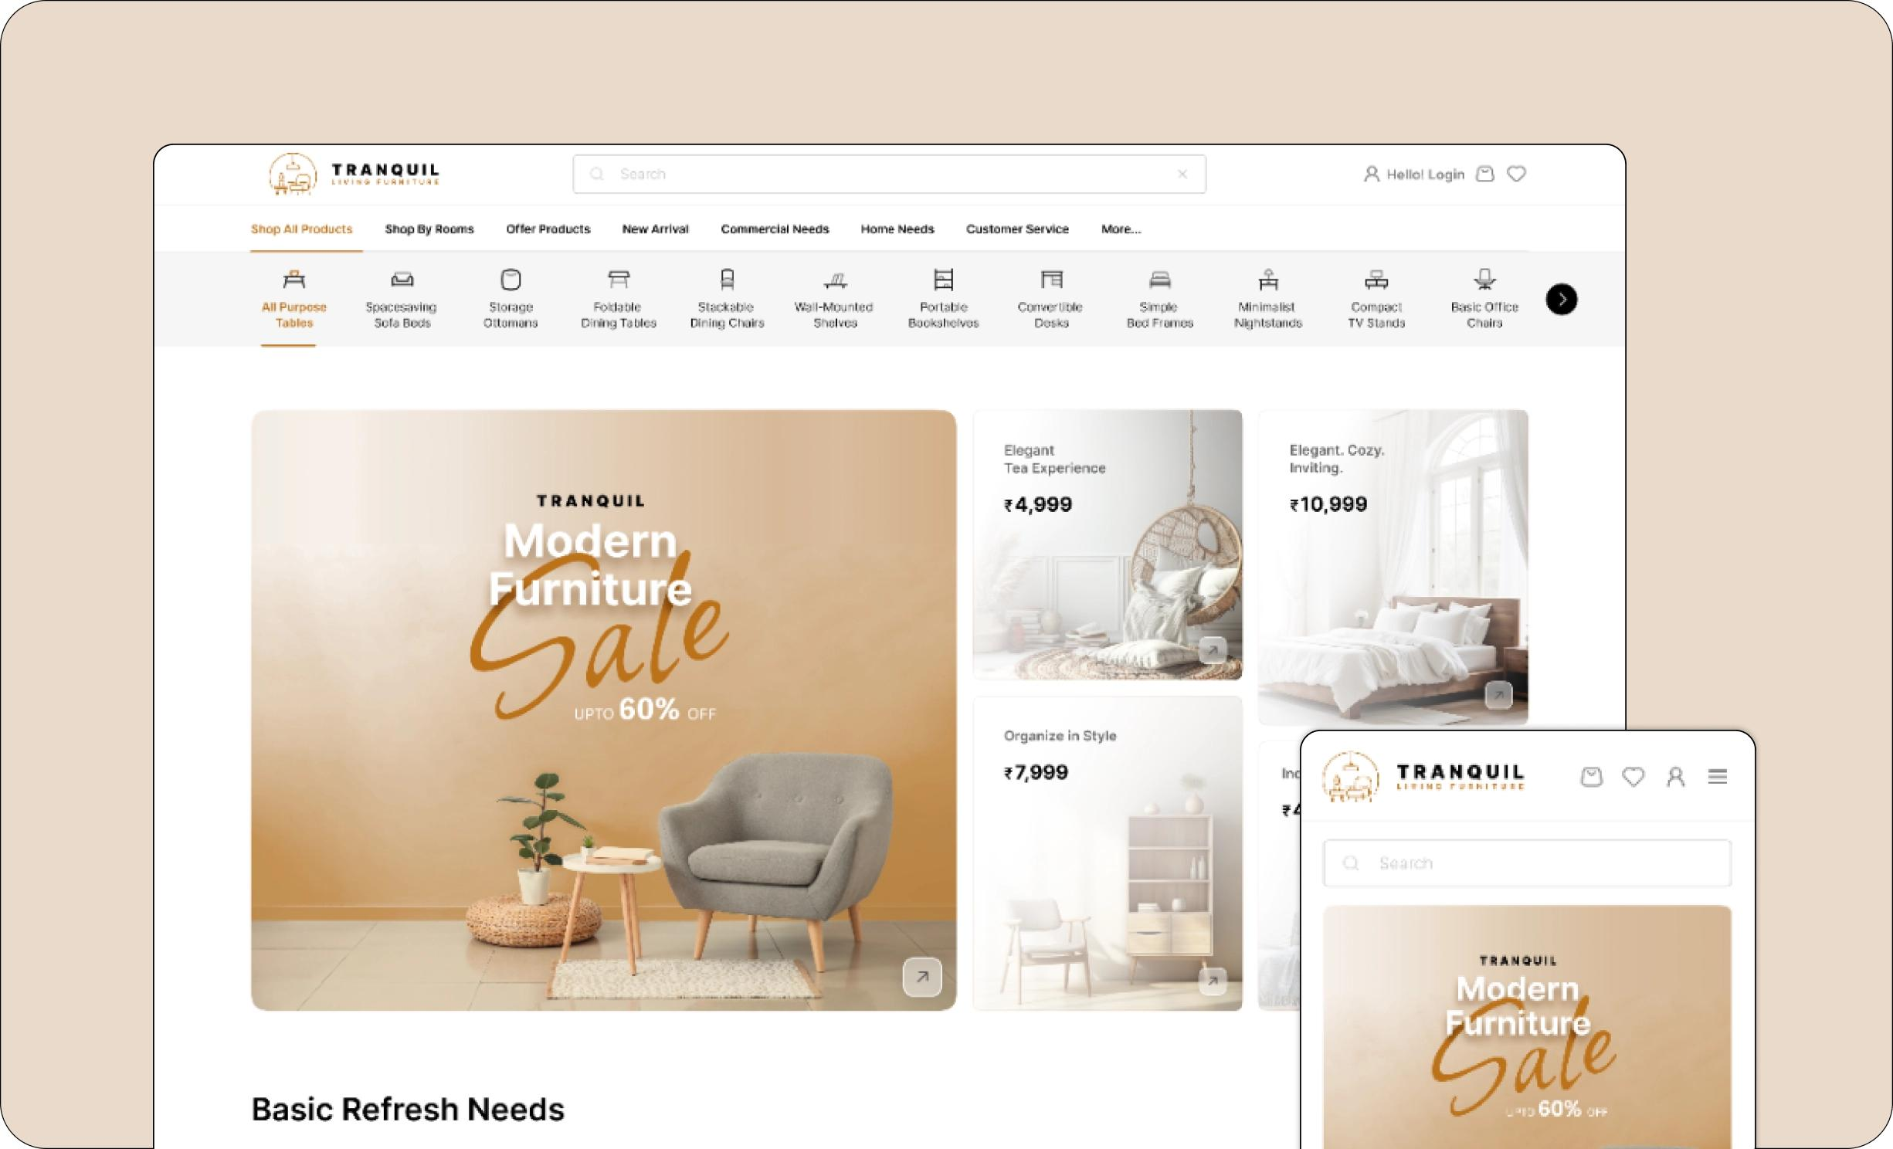Viewport: 1893px width, 1149px height.
Task: Click the Tranquil Living Furniture logo in the desktop header
Action: tap(355, 174)
